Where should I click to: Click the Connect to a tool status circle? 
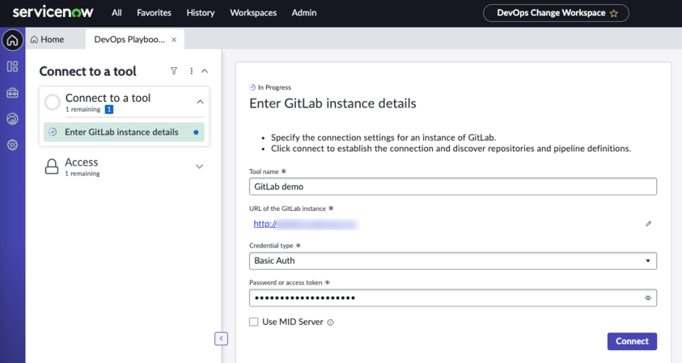pyautogui.click(x=53, y=102)
